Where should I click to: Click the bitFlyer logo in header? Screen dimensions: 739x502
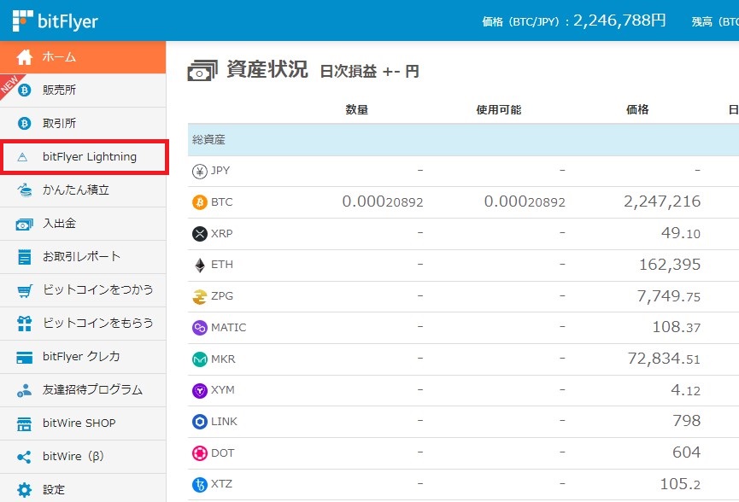(56, 20)
